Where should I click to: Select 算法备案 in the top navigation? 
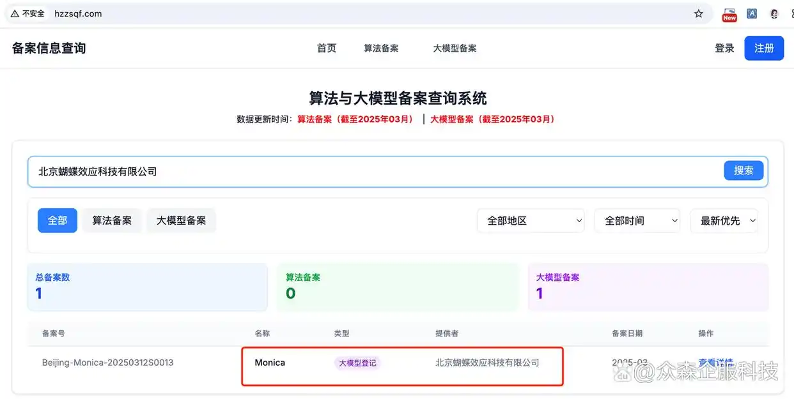[x=381, y=48]
